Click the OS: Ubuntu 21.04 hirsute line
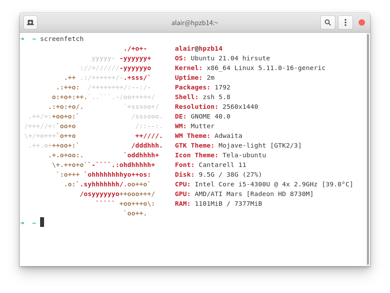 [222, 58]
